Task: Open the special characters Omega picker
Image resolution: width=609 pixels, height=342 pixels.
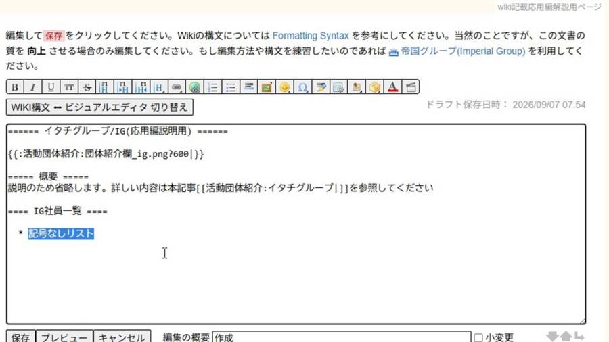Action: click(x=302, y=87)
